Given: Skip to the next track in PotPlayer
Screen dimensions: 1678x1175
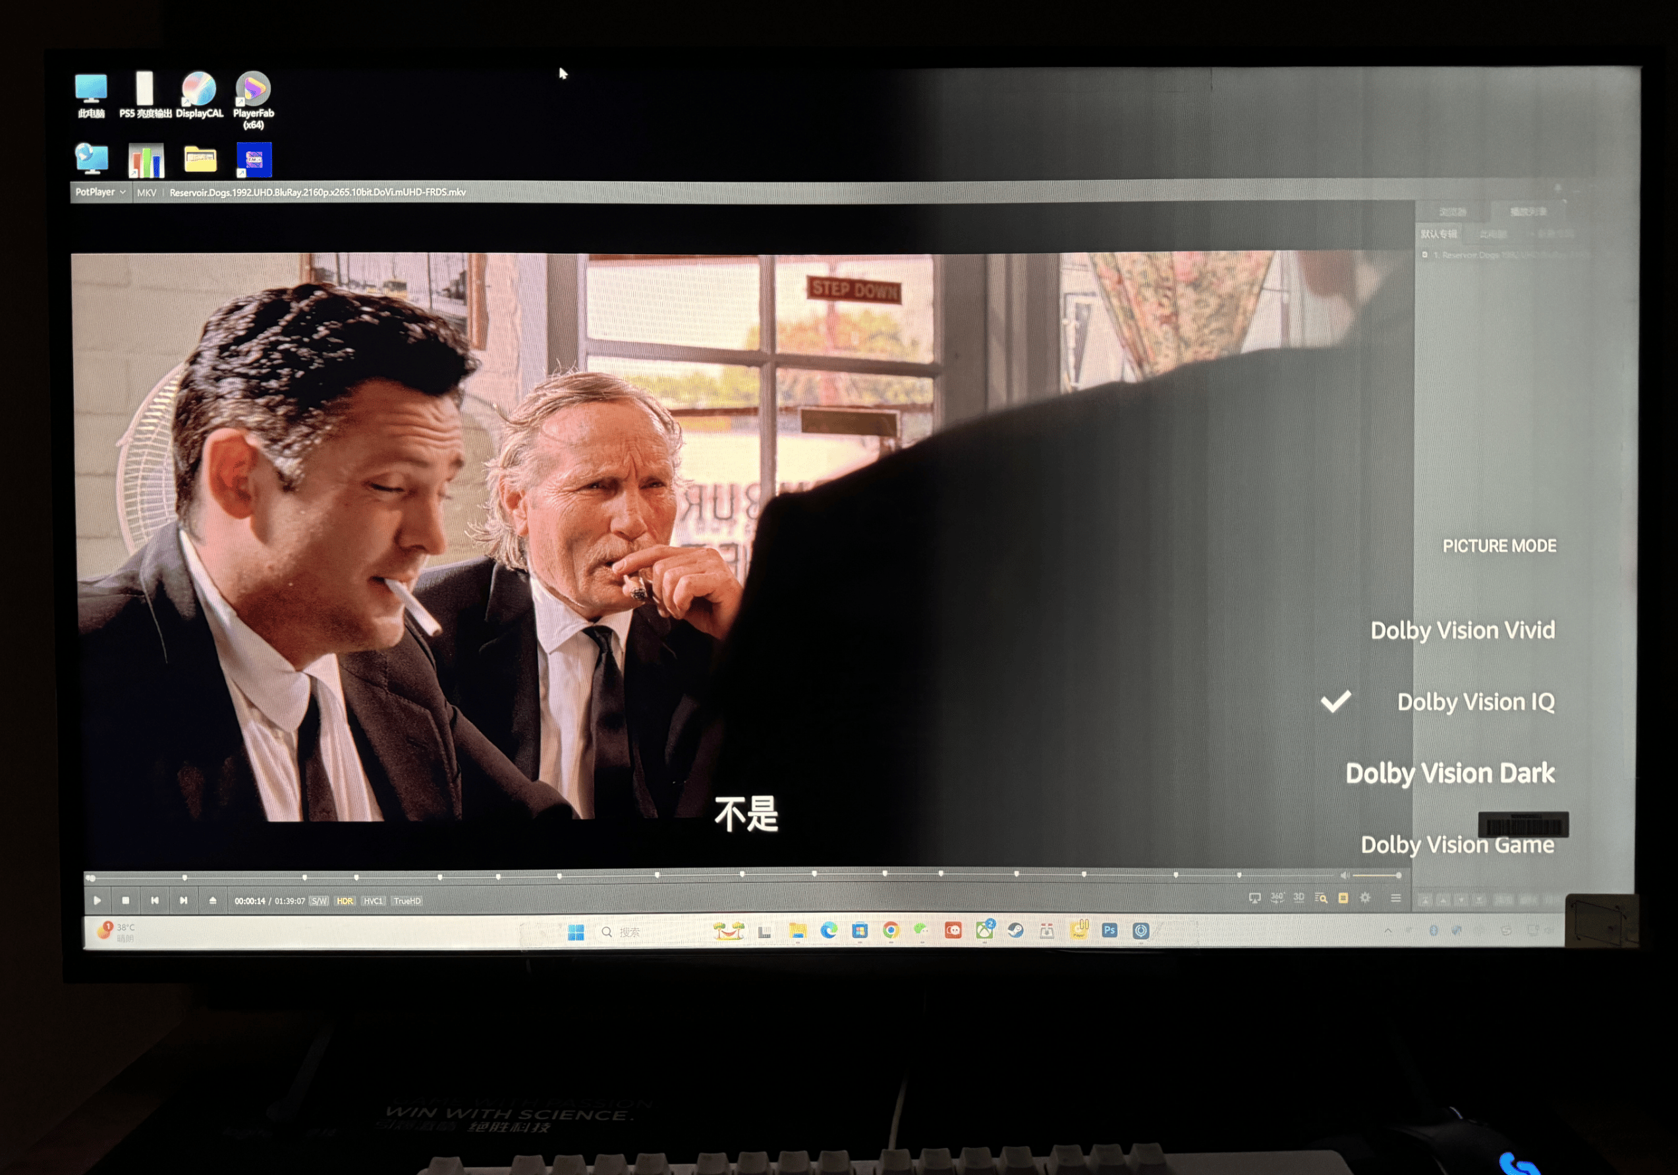Looking at the screenshot, I should [x=183, y=900].
